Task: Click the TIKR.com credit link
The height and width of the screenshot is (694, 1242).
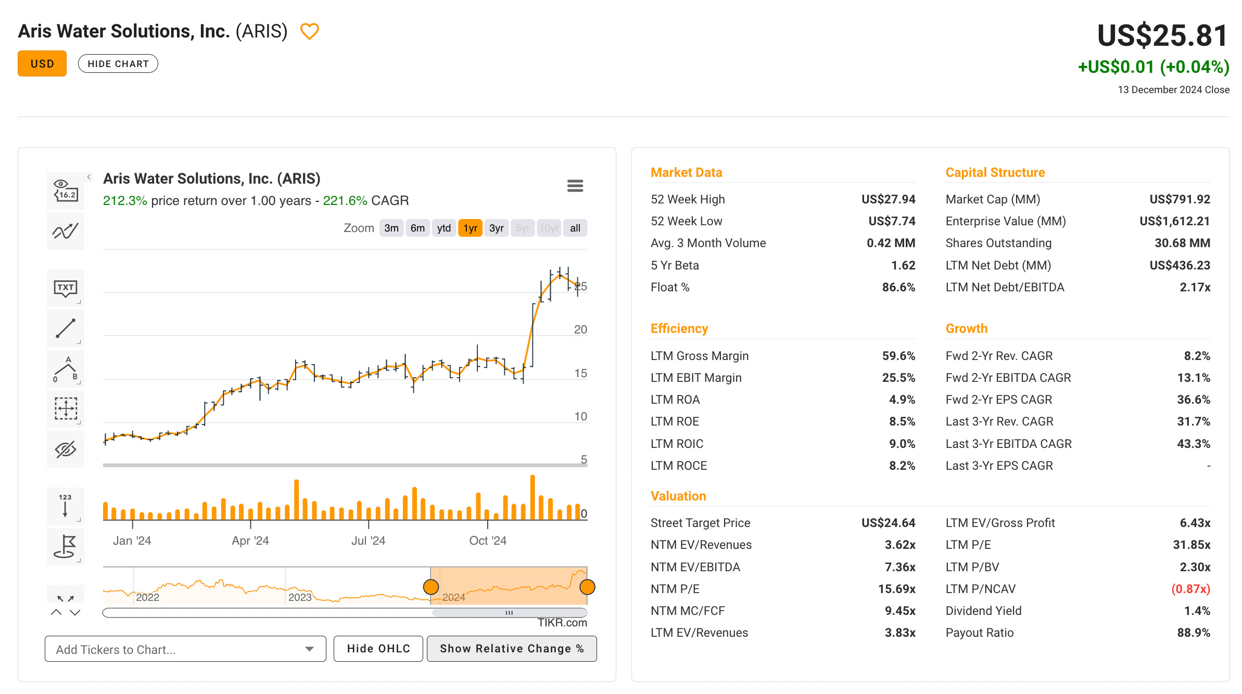Action: [562, 623]
